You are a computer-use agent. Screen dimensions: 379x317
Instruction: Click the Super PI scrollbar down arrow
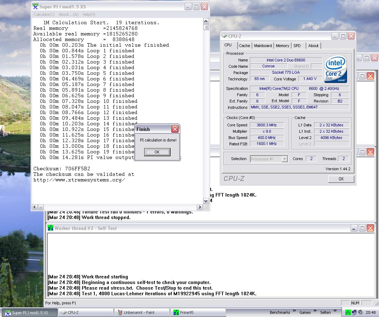pyautogui.click(x=206, y=201)
